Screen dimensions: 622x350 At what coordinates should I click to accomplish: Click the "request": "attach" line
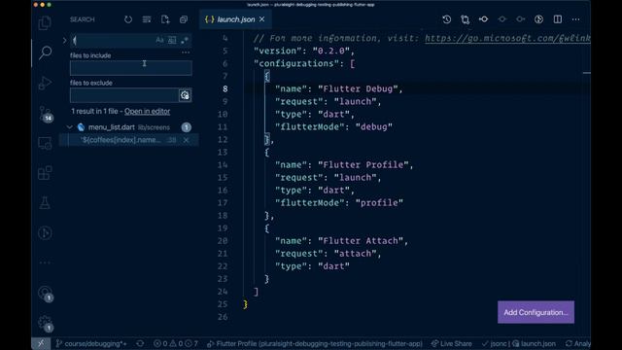[328, 254]
